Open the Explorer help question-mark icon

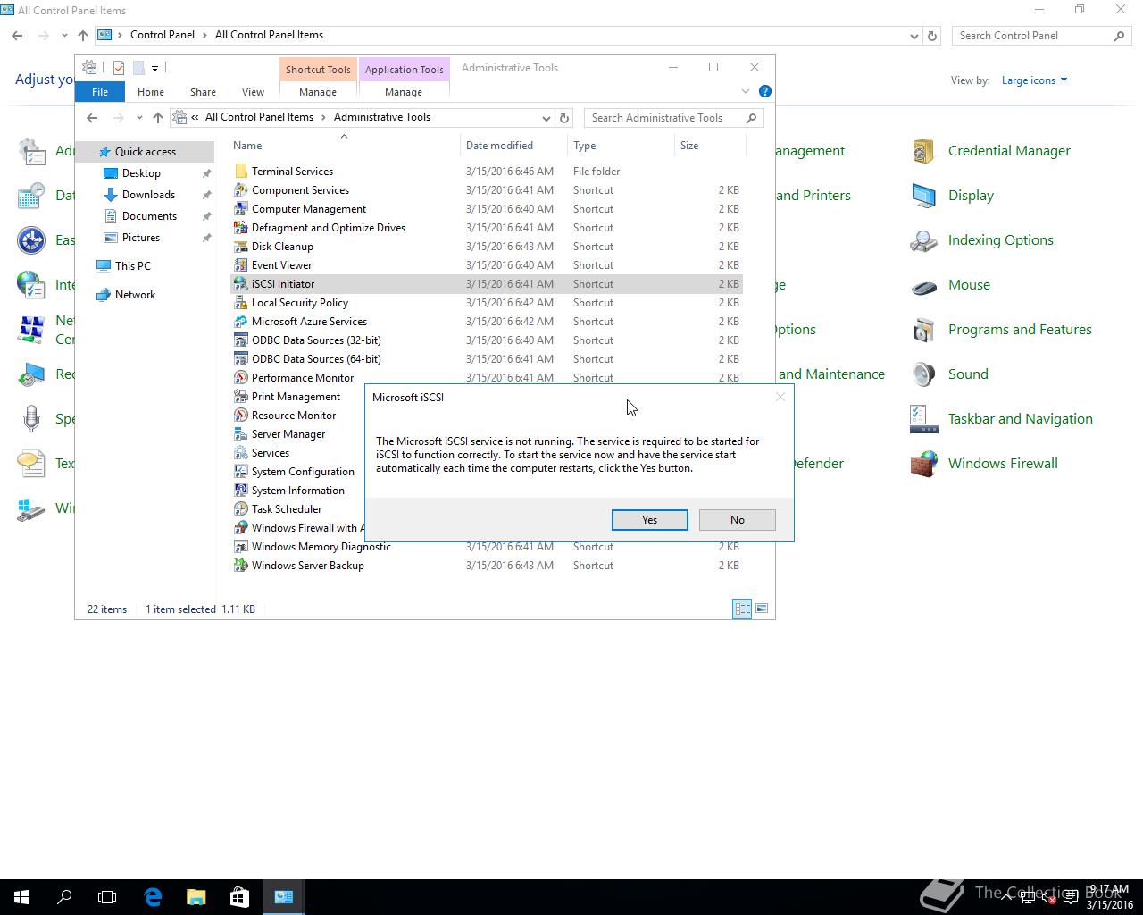(x=764, y=91)
